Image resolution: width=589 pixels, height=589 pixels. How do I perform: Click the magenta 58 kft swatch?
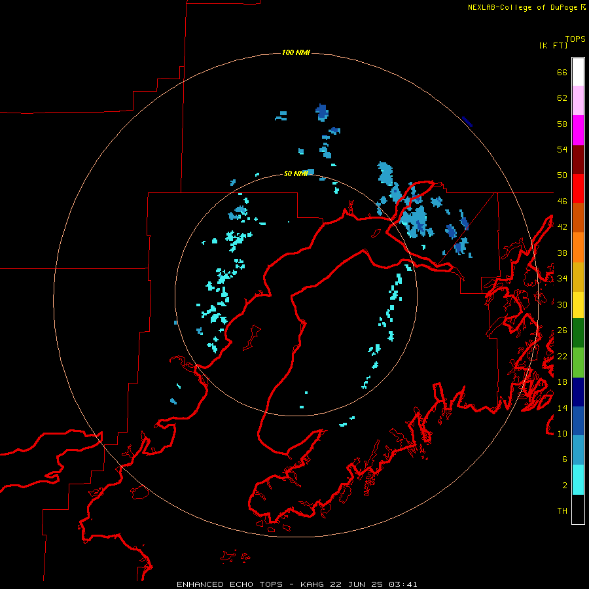(578, 130)
